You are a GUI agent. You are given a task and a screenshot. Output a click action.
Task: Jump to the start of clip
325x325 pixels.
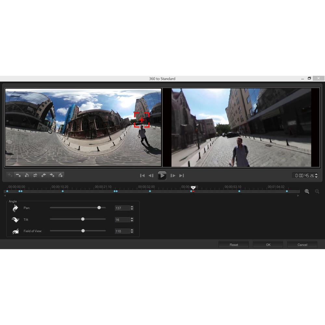coord(142,175)
